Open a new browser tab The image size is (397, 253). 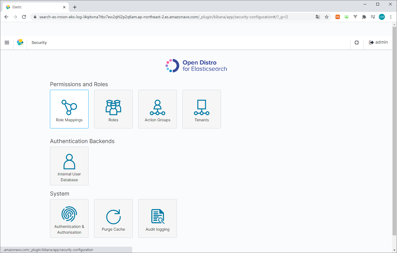pos(75,7)
